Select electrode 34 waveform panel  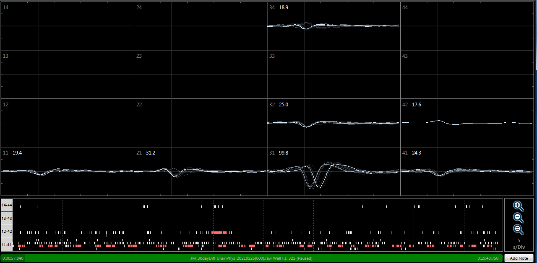pos(334,26)
